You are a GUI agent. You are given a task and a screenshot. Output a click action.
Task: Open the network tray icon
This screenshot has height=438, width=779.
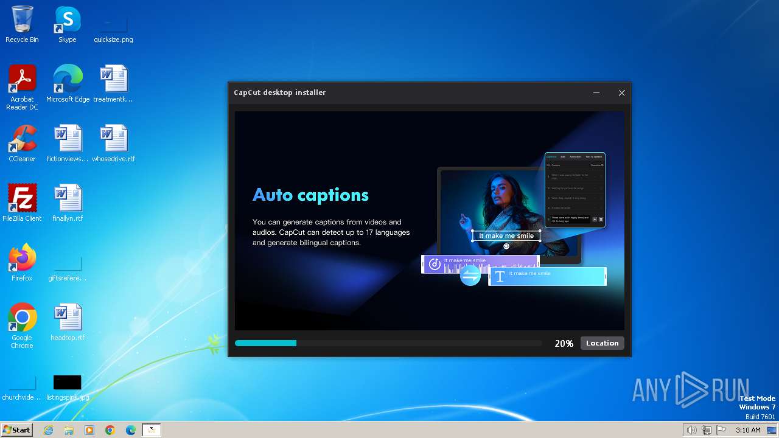point(707,430)
